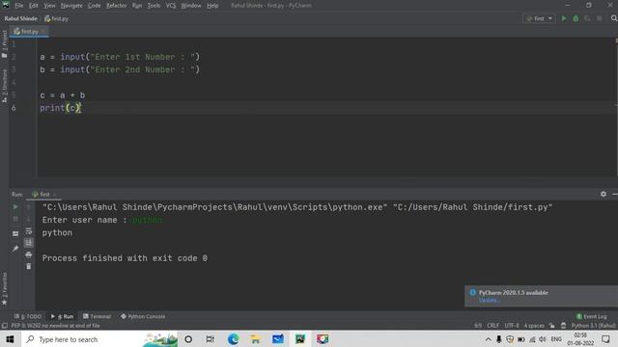Viewport: 618px width, 347px height.
Task: Open the 'first' run configuration dropdown
Action: 539,18
